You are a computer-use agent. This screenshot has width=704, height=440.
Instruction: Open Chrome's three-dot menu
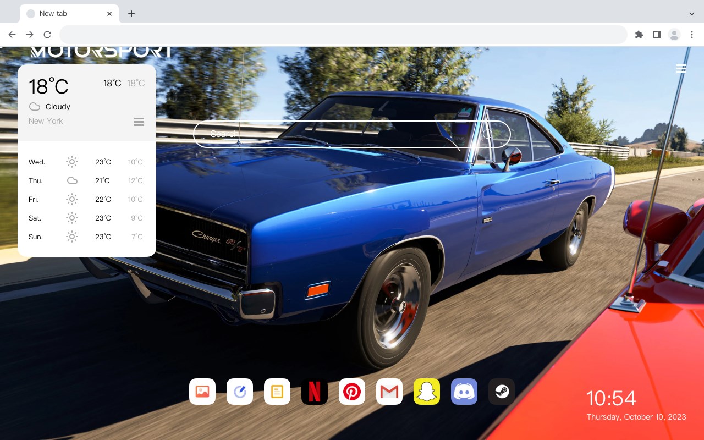(x=692, y=35)
